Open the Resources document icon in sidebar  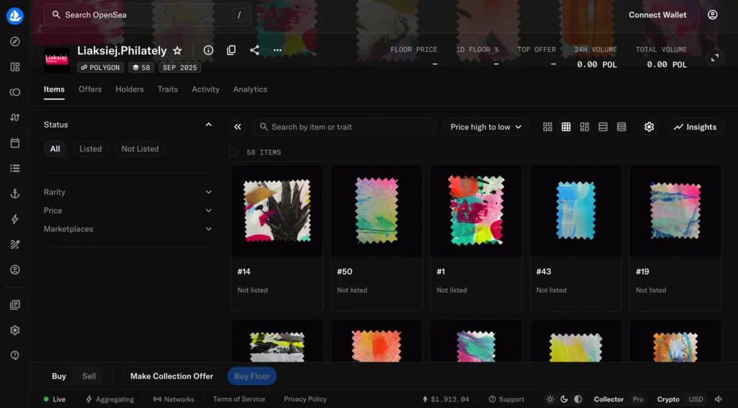point(15,305)
